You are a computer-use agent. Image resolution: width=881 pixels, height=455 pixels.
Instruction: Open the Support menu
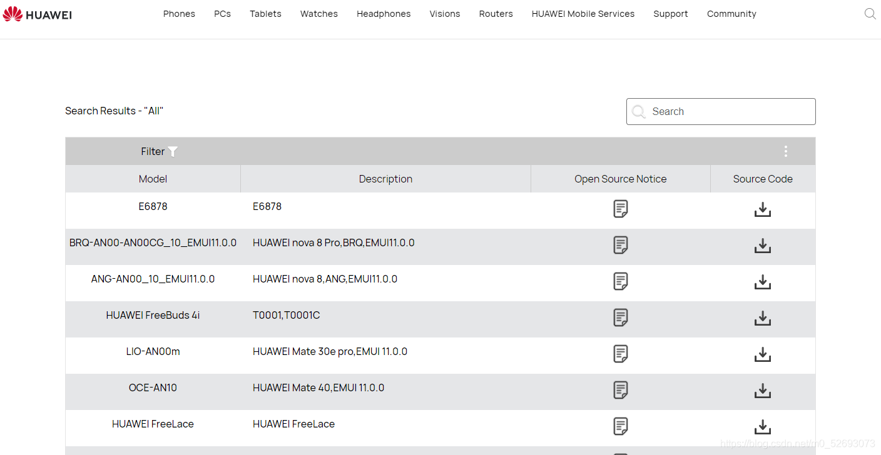point(671,14)
